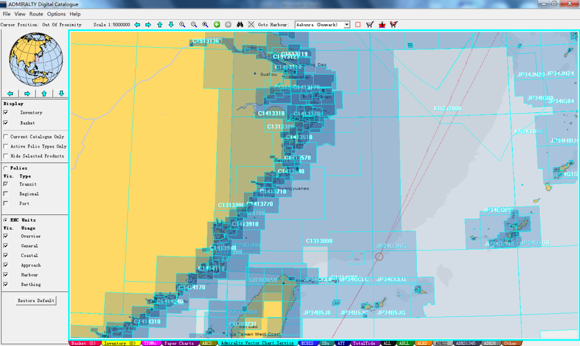This screenshot has width=580, height=346.
Task: Toggle Overview usage visibility
Action: tap(5, 236)
